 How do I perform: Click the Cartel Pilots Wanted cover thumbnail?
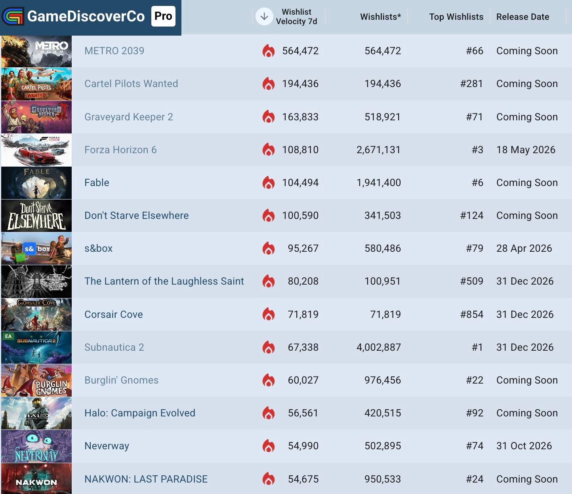pyautogui.click(x=36, y=84)
